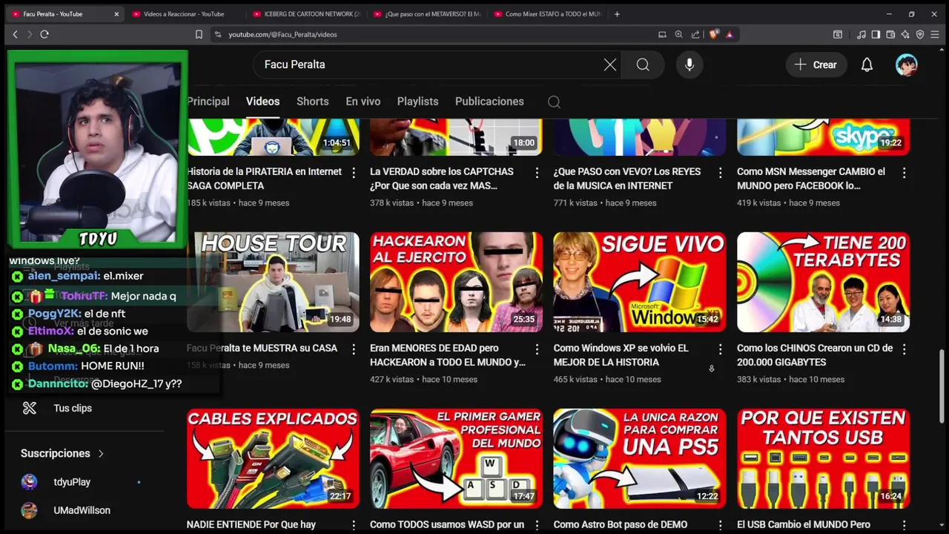Open options menu for Que PASO con VEVO video
Viewport: 949px width, 534px height.
(720, 173)
